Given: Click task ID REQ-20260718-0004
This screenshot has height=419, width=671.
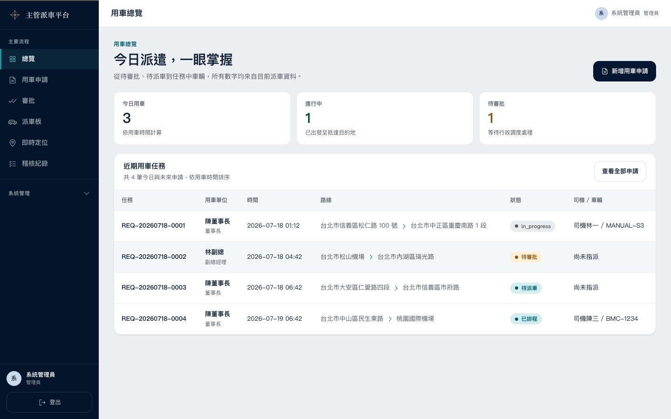Looking at the screenshot, I should tap(154, 319).
